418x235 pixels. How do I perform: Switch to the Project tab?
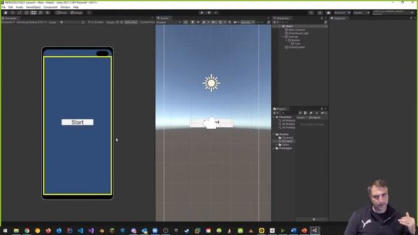(x=280, y=109)
